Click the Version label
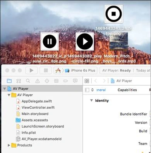Screen dimensions: 151x153 click(x=141, y=123)
